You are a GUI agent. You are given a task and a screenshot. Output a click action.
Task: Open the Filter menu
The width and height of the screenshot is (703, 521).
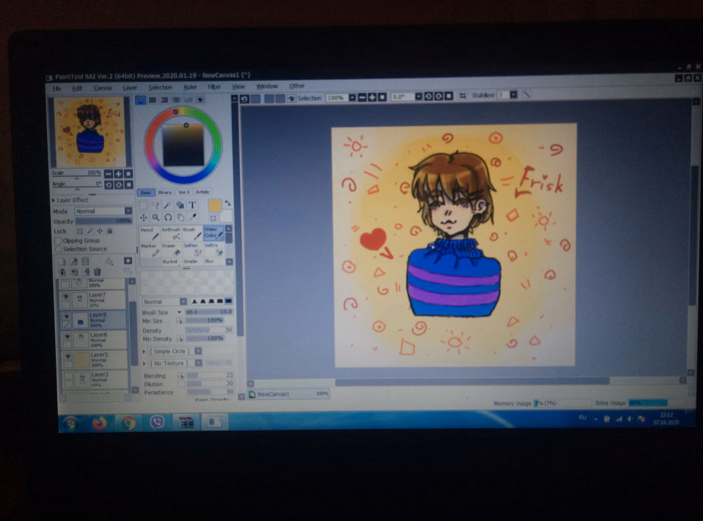[214, 87]
